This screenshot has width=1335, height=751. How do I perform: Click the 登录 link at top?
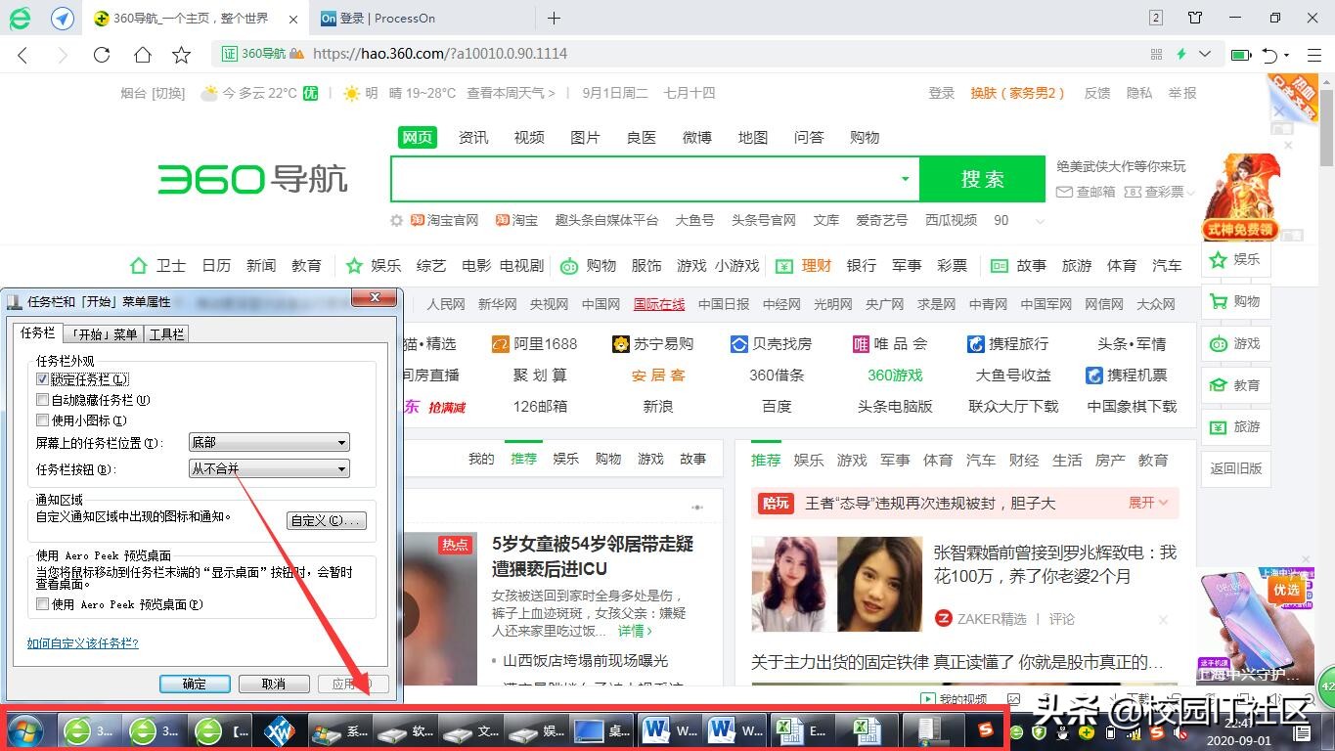pos(941,93)
